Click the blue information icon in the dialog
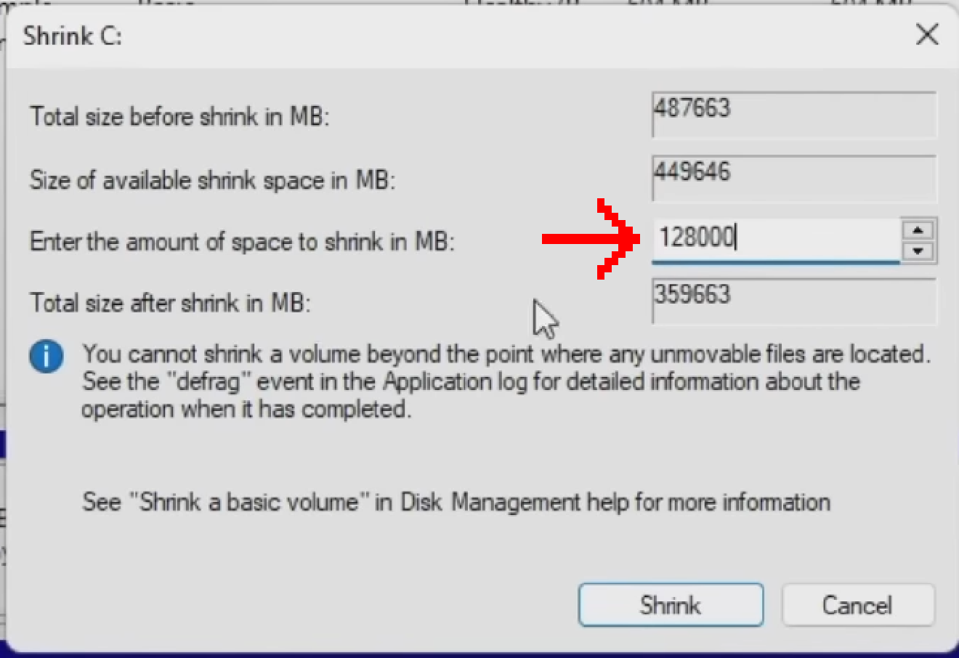959x658 pixels. pyautogui.click(x=46, y=357)
